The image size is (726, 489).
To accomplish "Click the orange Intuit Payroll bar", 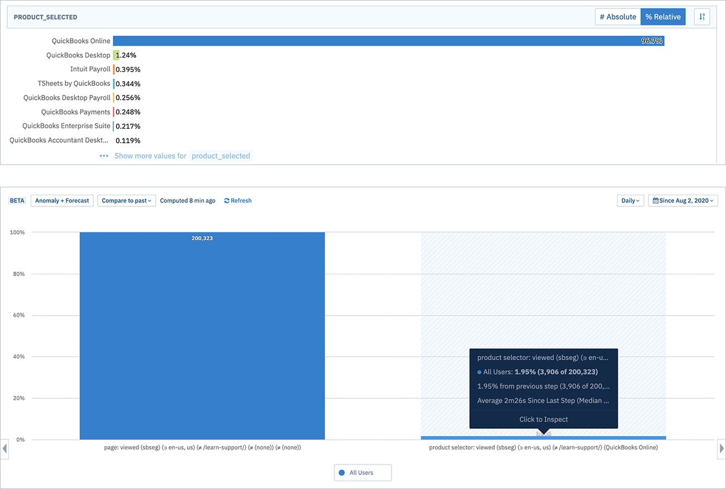I will tap(114, 69).
